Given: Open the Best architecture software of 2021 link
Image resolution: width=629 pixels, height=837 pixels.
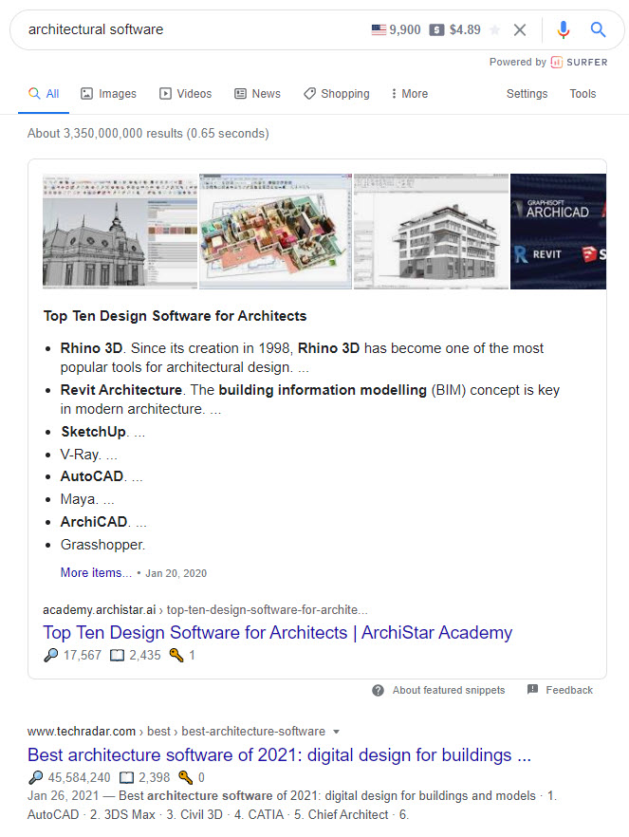Looking at the screenshot, I should tap(279, 755).
